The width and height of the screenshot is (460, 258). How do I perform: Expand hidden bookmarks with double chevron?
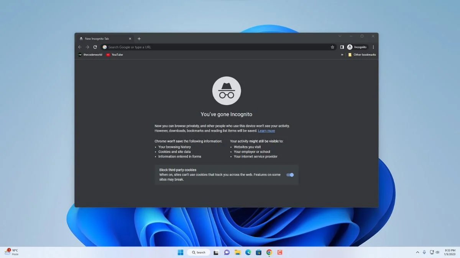pos(342,55)
